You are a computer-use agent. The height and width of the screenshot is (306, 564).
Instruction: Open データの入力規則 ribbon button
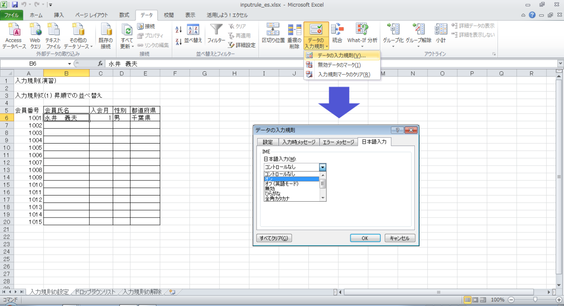point(316,36)
